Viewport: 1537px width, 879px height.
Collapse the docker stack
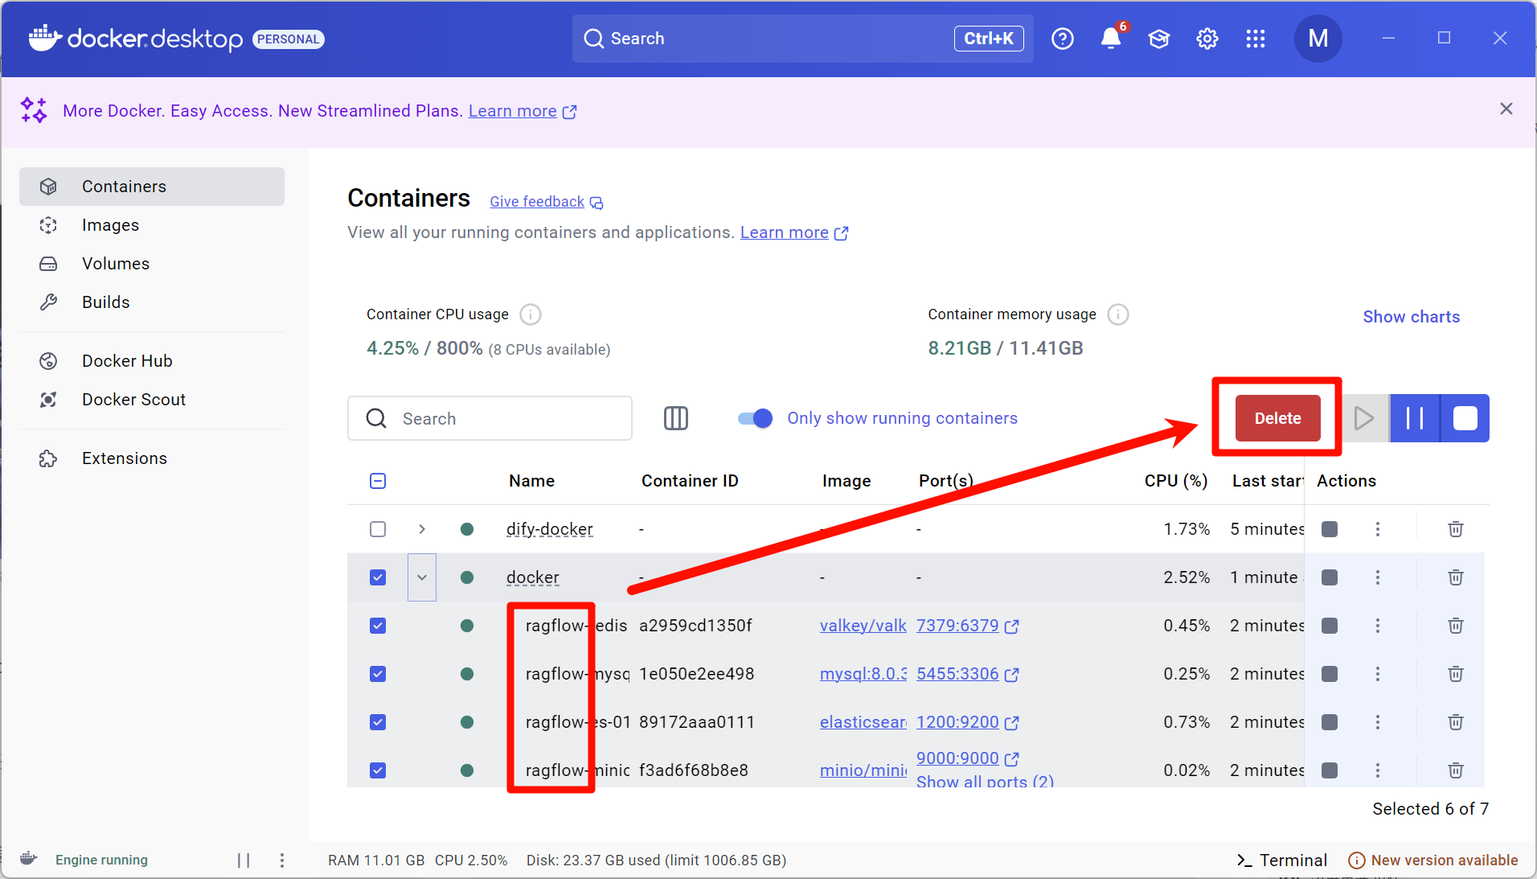coord(422,577)
